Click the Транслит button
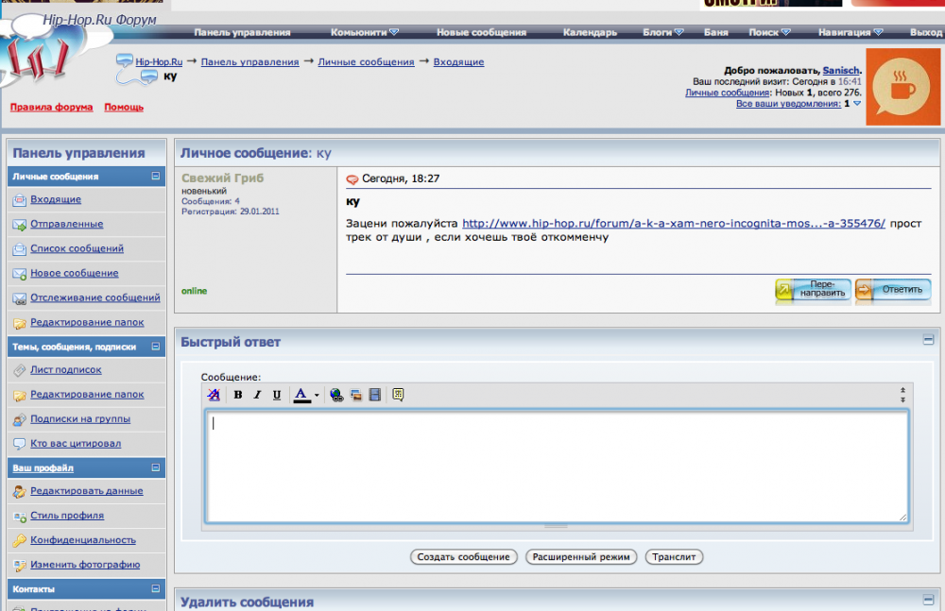This screenshot has height=611, width=945. [x=674, y=557]
